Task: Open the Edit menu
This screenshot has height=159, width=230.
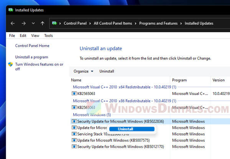Action: pos(23,36)
